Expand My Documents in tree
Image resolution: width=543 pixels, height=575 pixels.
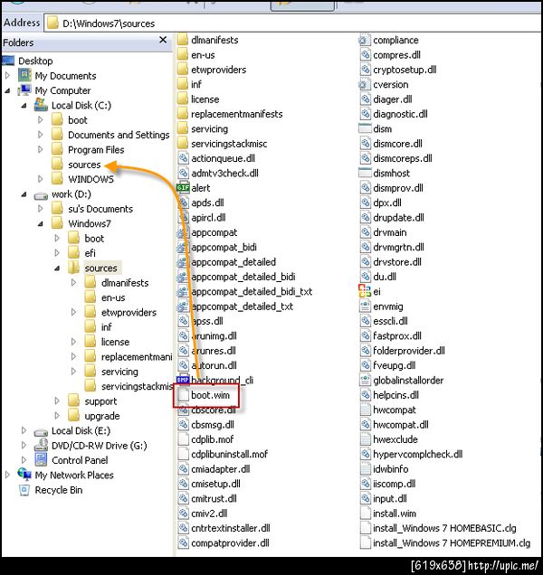pyautogui.click(x=8, y=76)
